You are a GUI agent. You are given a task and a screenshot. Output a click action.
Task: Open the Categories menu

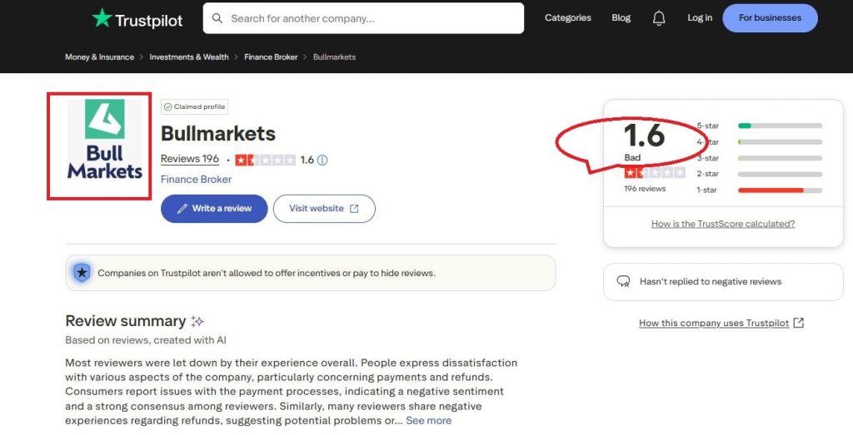(x=567, y=18)
